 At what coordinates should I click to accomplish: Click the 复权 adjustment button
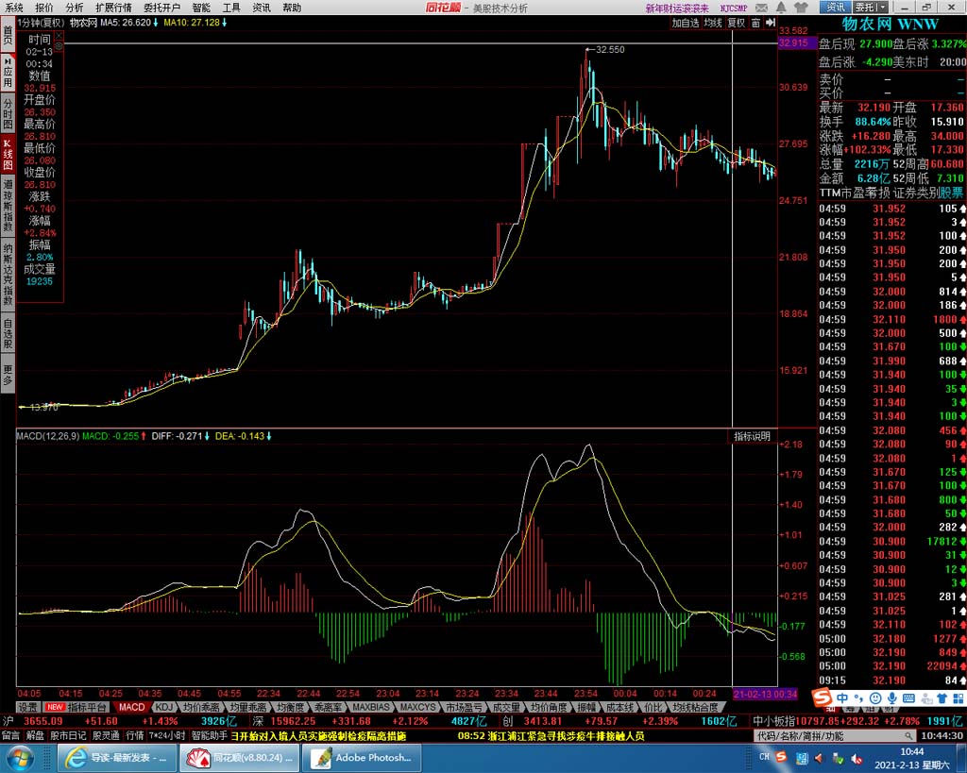pyautogui.click(x=737, y=23)
